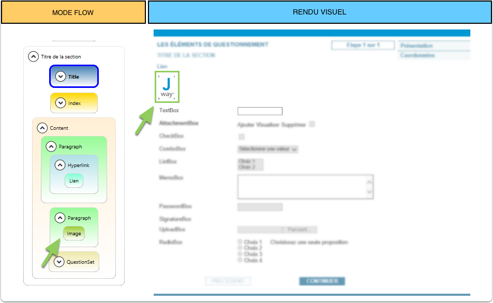Screen dimensions: 493x303
Task: Toggle the CheckBox field checkbox
Action: 241,137
